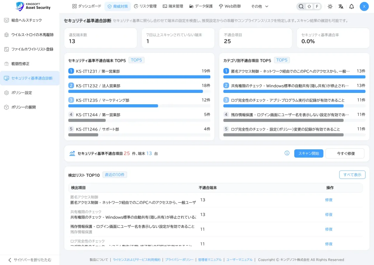Viewport: 374px width, 265px height.
Task: Click the セキュリティ基準適合率 card
Action: click(333, 38)
